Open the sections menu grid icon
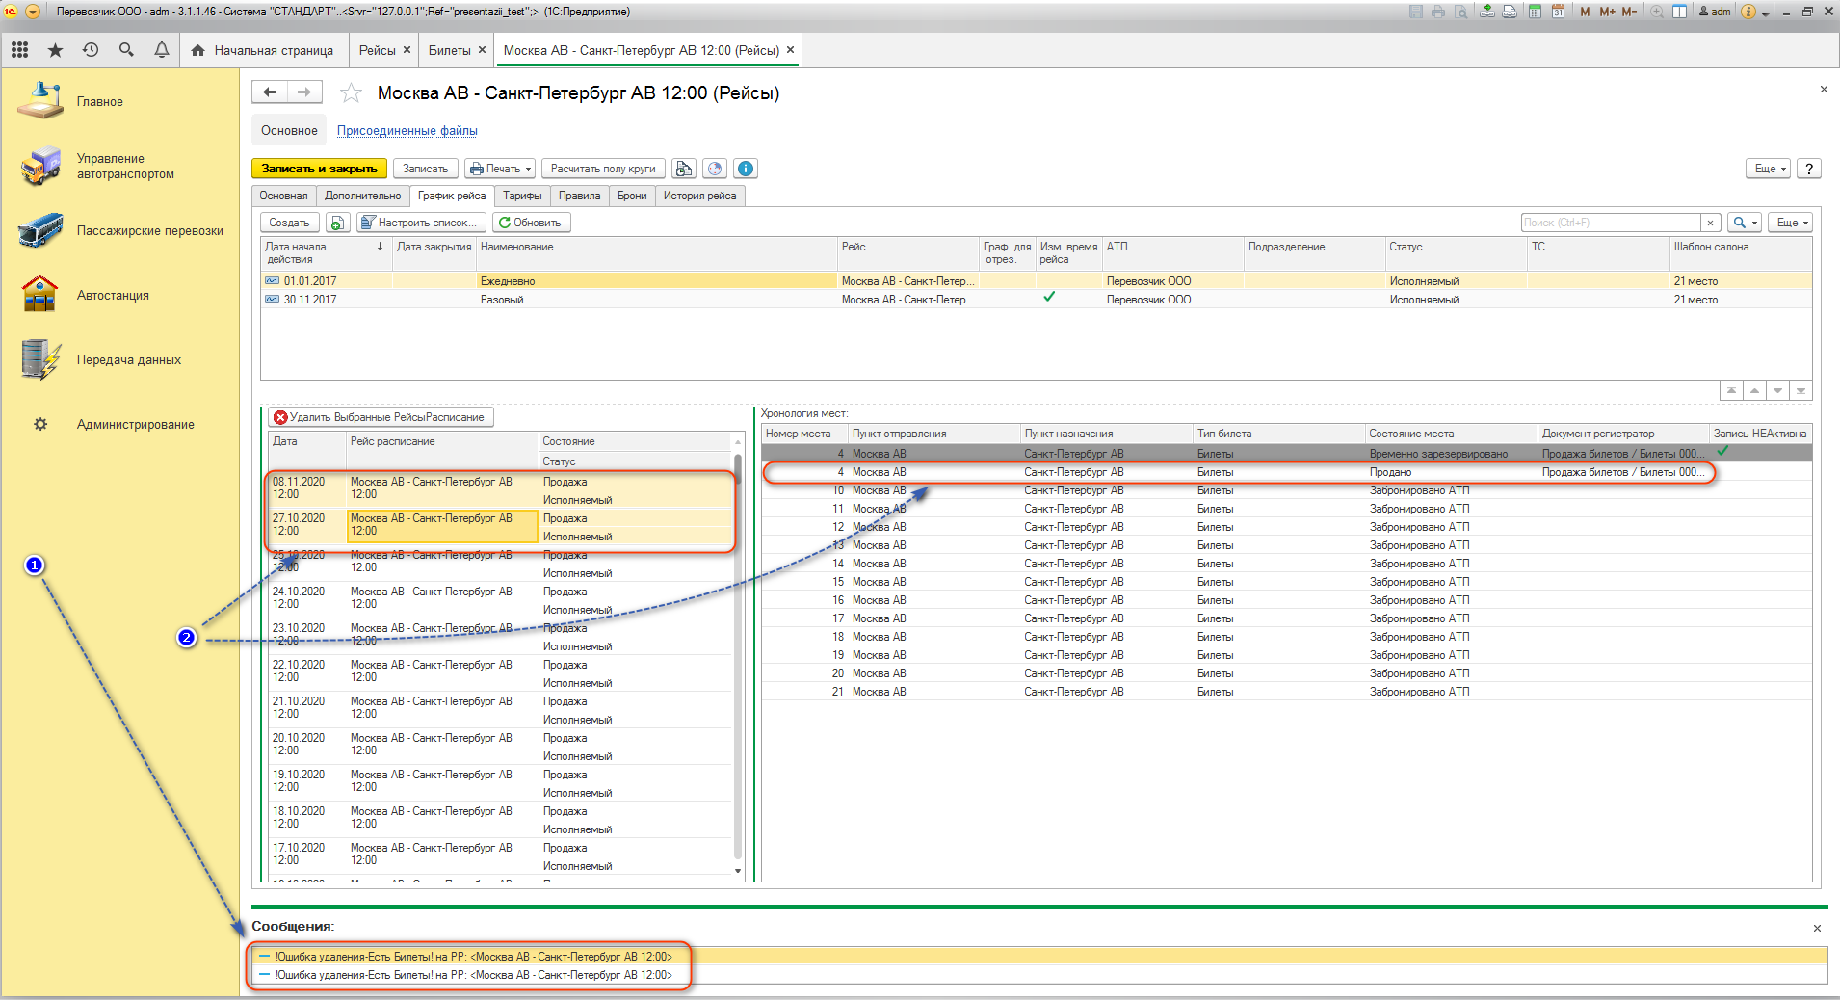The height and width of the screenshot is (1000, 1840). coord(19,50)
